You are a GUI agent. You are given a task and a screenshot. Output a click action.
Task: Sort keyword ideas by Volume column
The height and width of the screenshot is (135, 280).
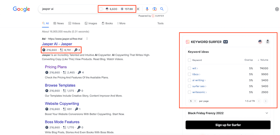pyautogui.click(x=263, y=60)
